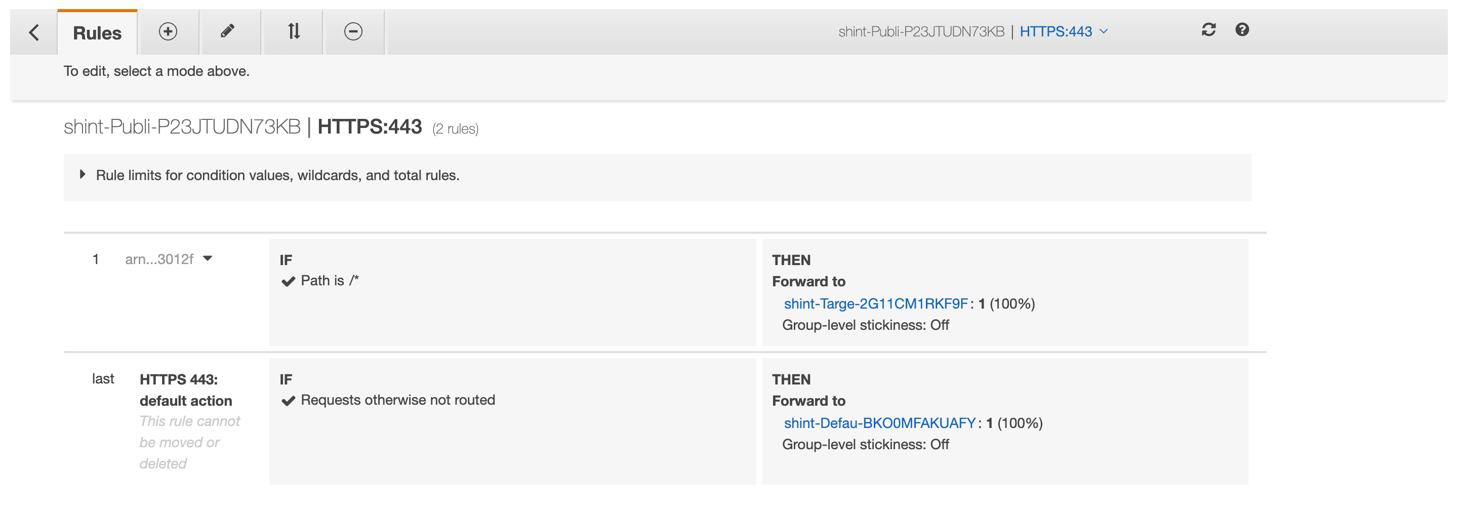Click the refresh icon
Screen dimensions: 1458x516
point(1209,30)
